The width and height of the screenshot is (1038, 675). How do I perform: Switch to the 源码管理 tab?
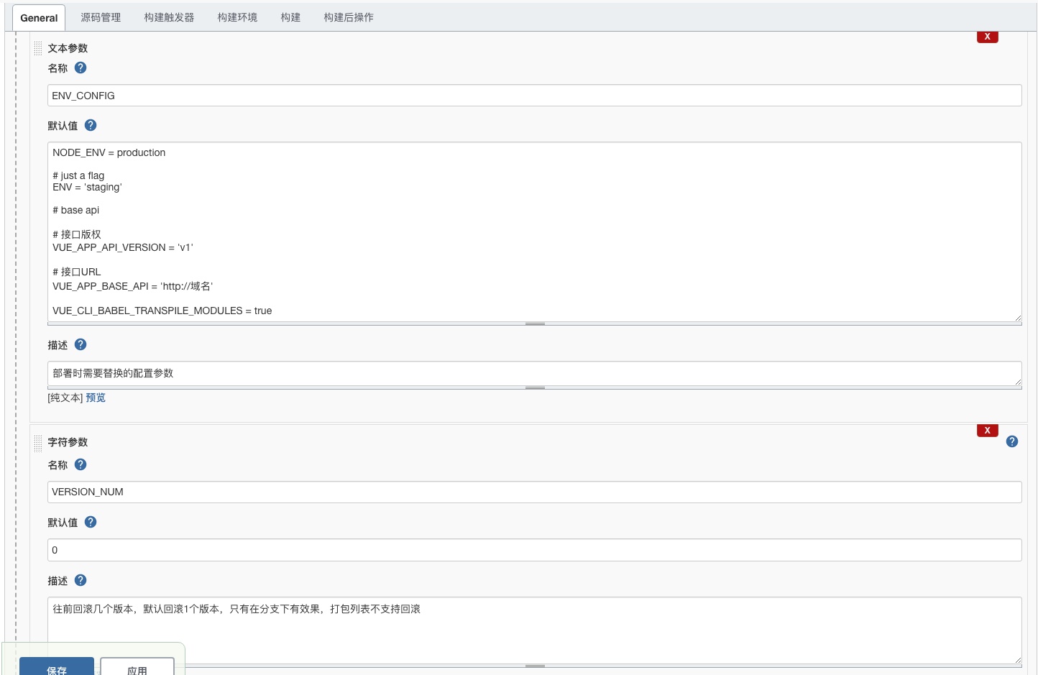click(x=101, y=17)
